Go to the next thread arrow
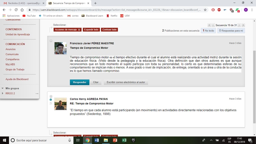The height and width of the screenshot is (144, 256). pos(239,25)
